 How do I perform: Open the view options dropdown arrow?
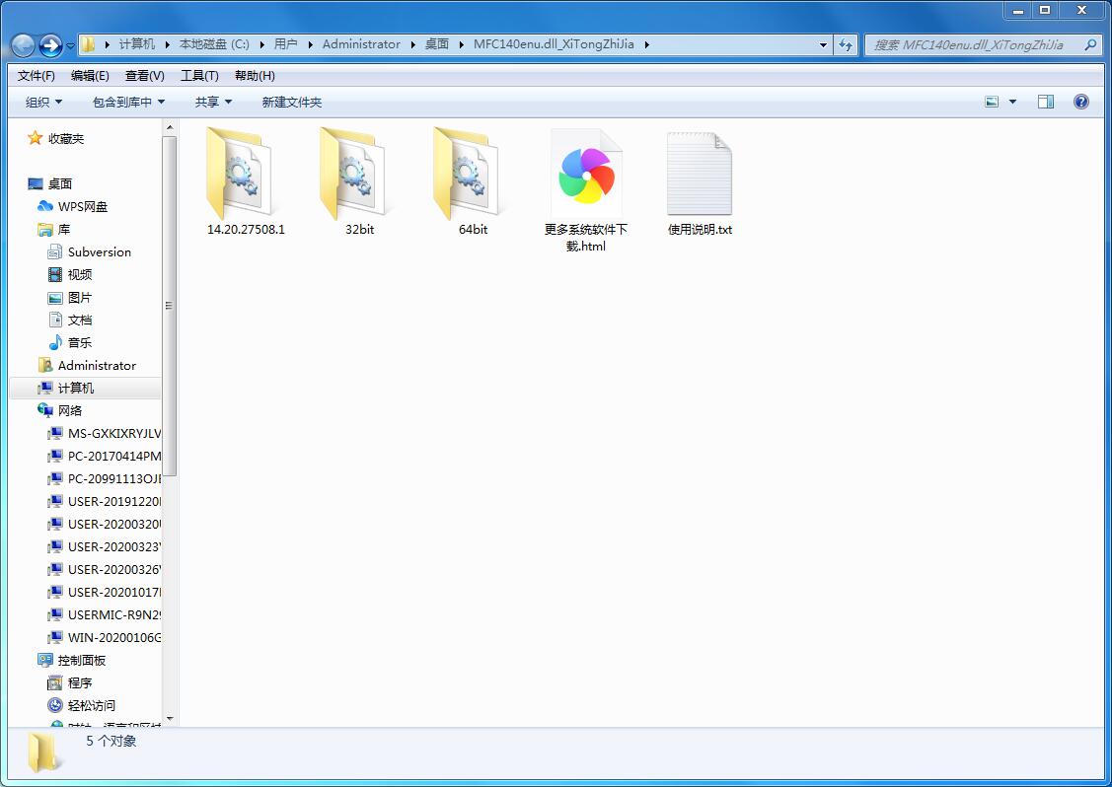point(1012,103)
